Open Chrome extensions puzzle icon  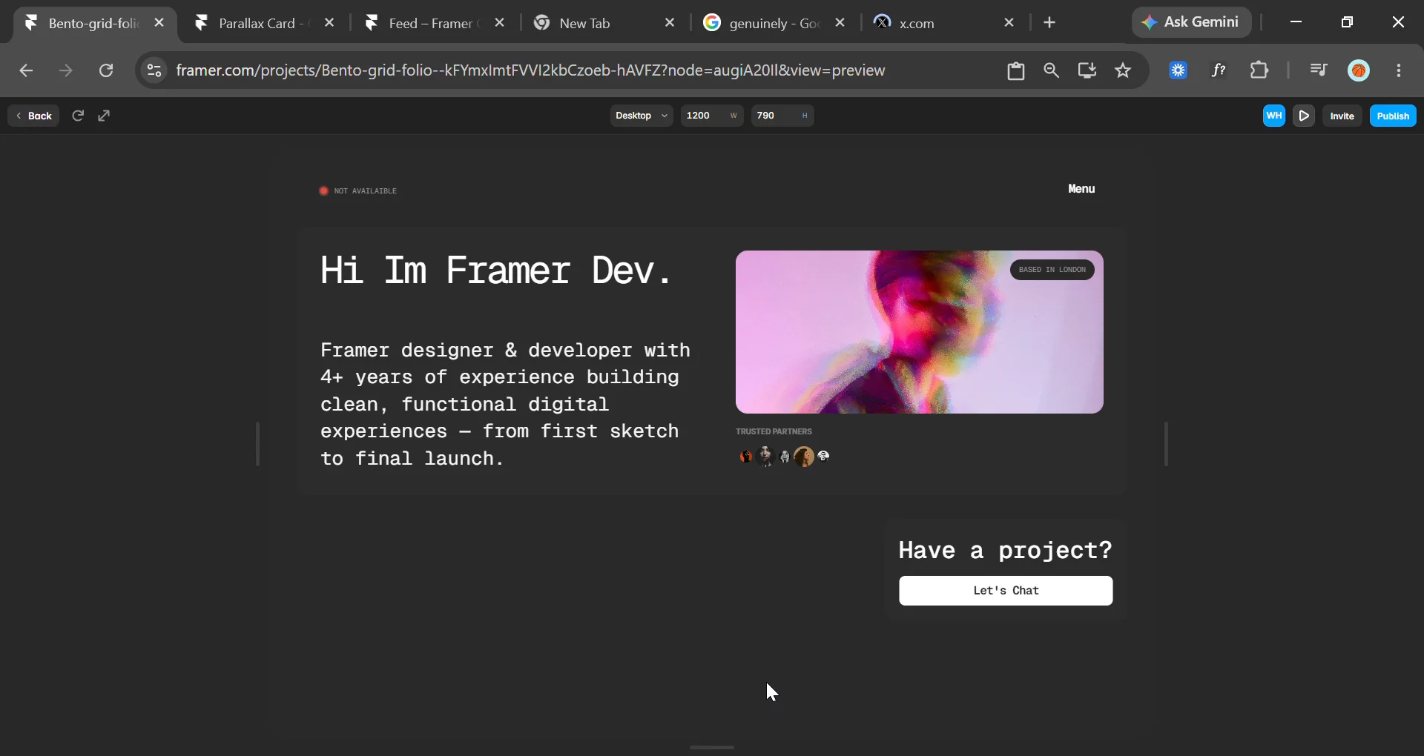tap(1259, 70)
